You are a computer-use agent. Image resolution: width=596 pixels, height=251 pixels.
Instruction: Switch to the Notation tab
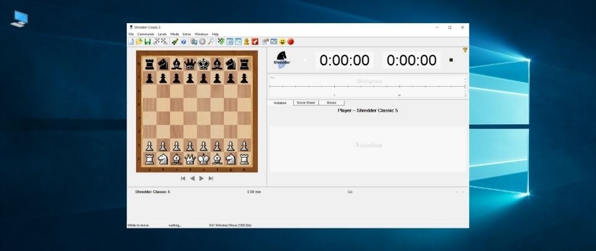[280, 103]
